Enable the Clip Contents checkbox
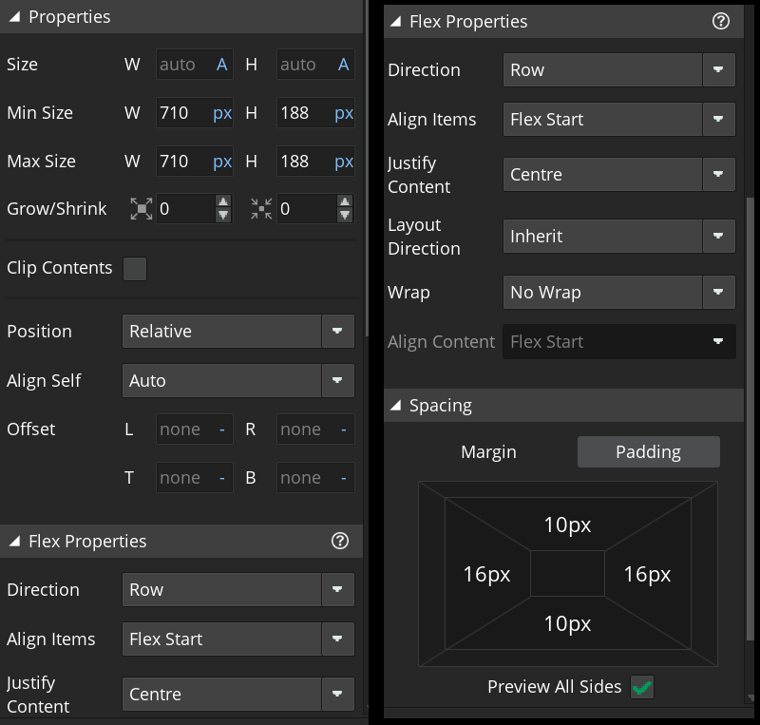This screenshot has width=760, height=725. pyautogui.click(x=135, y=269)
